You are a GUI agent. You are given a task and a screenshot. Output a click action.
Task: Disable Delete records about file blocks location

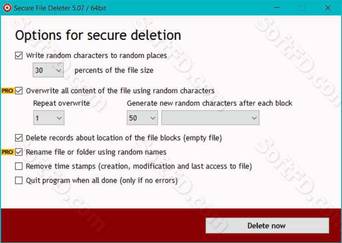point(19,138)
